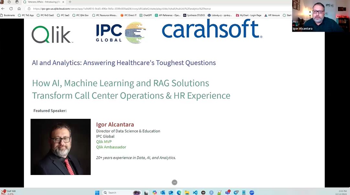Open the Windows Start menu

pyautogui.click(x=97, y=192)
